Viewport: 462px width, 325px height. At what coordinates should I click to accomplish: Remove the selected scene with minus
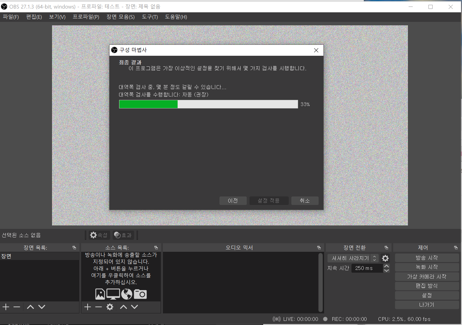coord(17,307)
